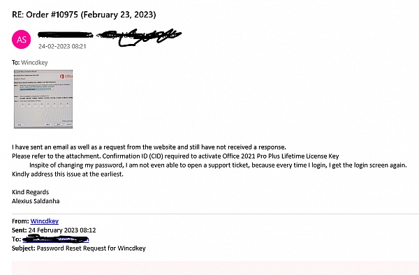Click the Office logo inside the attachment preview
419x275 pixels.
(x=66, y=76)
